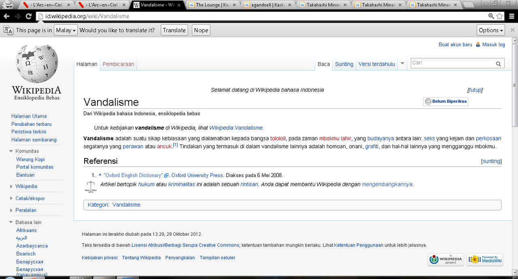Image resolution: width=518 pixels, height=279 pixels.
Task: Open Halaman sembarang in sidebar
Action: click(34, 139)
